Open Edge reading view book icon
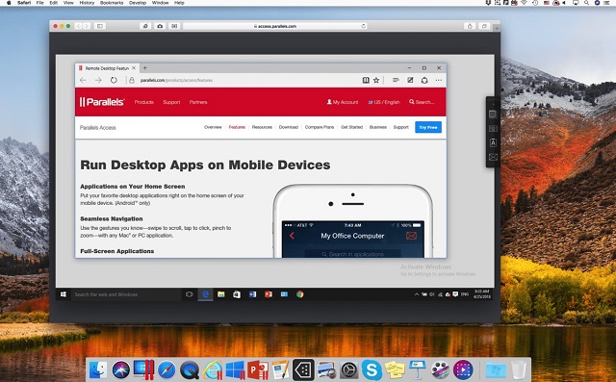616x382 pixels. [366, 80]
